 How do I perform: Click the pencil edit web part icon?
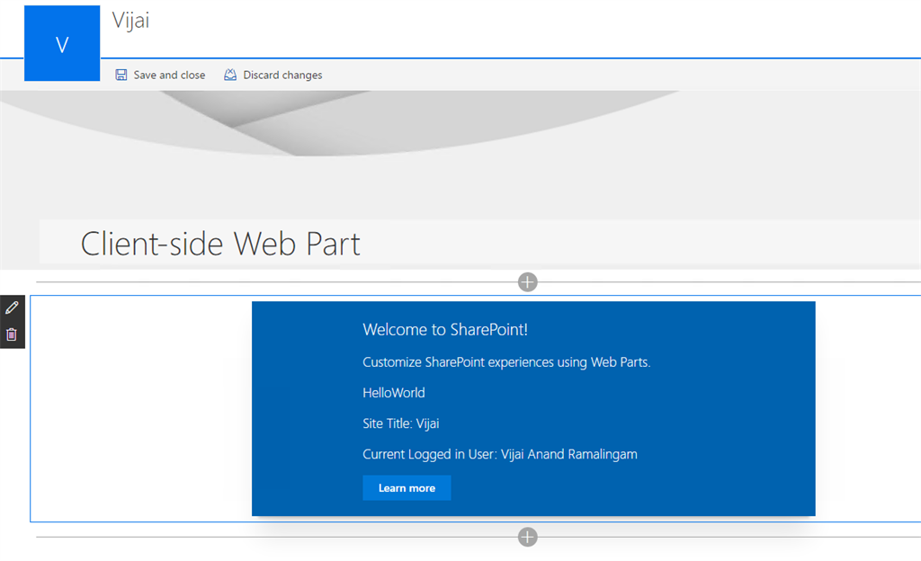tap(12, 307)
